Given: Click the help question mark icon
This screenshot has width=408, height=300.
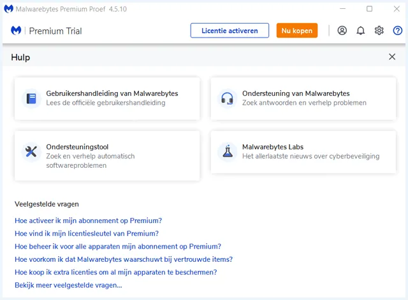Looking at the screenshot, I should (x=397, y=31).
